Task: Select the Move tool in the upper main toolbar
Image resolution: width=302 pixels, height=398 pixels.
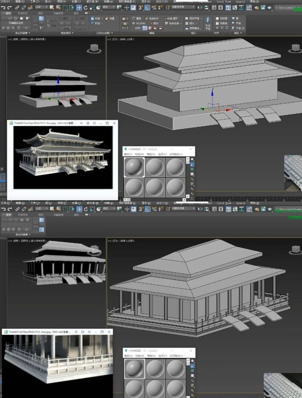Action: click(79, 7)
